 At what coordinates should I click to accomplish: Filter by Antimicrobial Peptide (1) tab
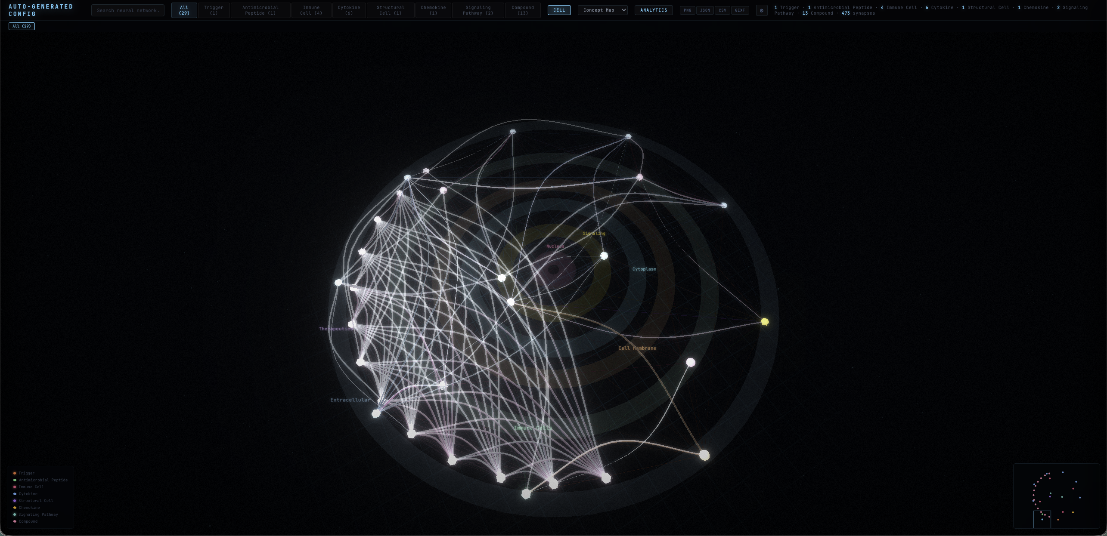[260, 10]
